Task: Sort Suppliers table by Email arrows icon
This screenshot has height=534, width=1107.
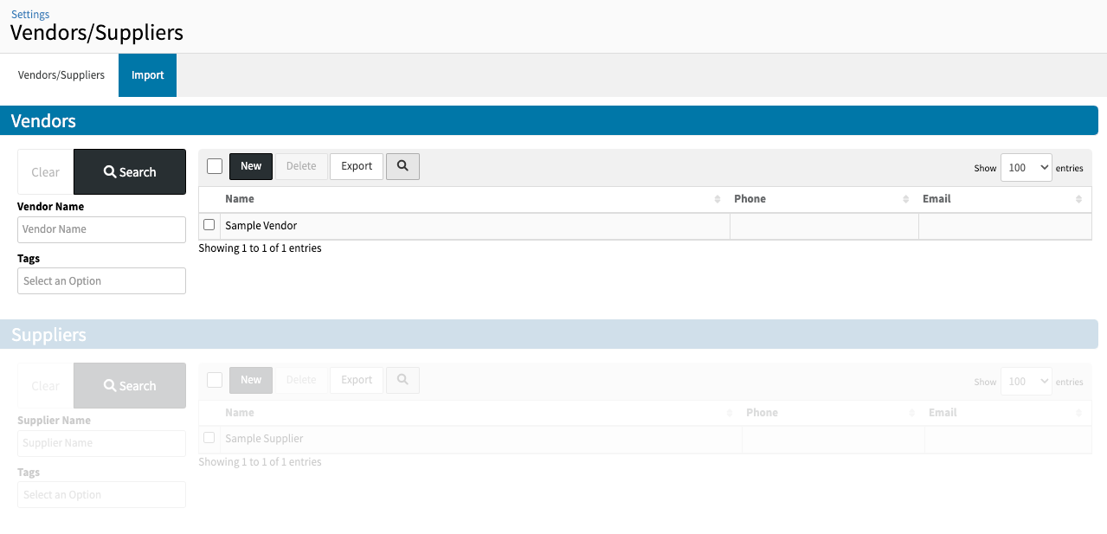Action: tap(1078, 413)
